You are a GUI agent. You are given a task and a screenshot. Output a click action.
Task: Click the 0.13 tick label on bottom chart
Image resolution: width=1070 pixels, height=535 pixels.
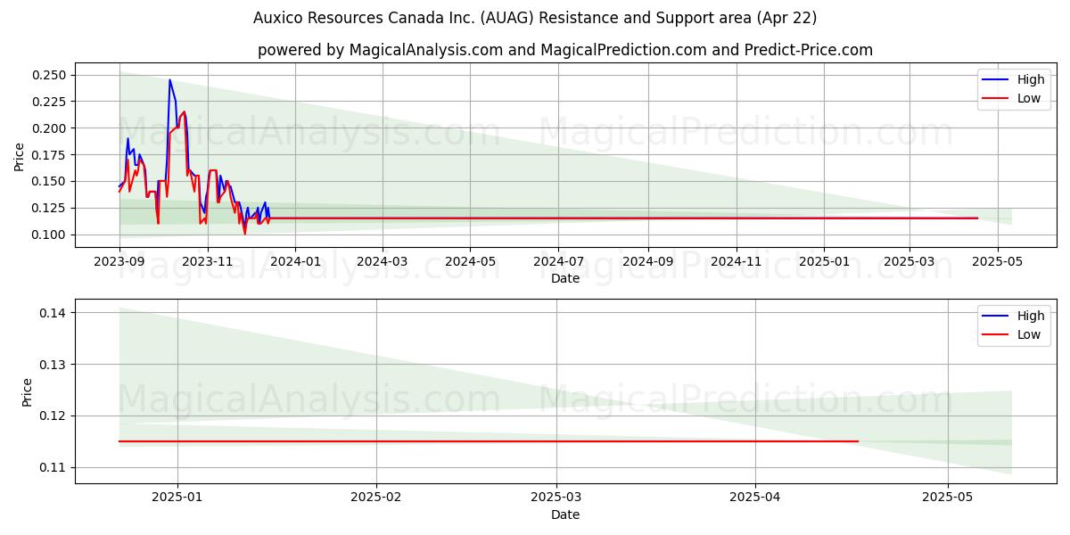click(x=53, y=365)
